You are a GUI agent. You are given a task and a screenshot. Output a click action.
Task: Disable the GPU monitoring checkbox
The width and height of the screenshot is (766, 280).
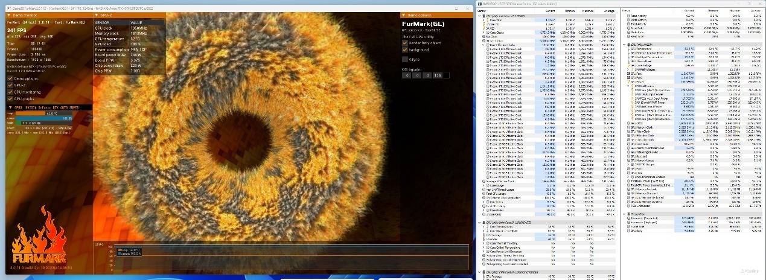10,92
